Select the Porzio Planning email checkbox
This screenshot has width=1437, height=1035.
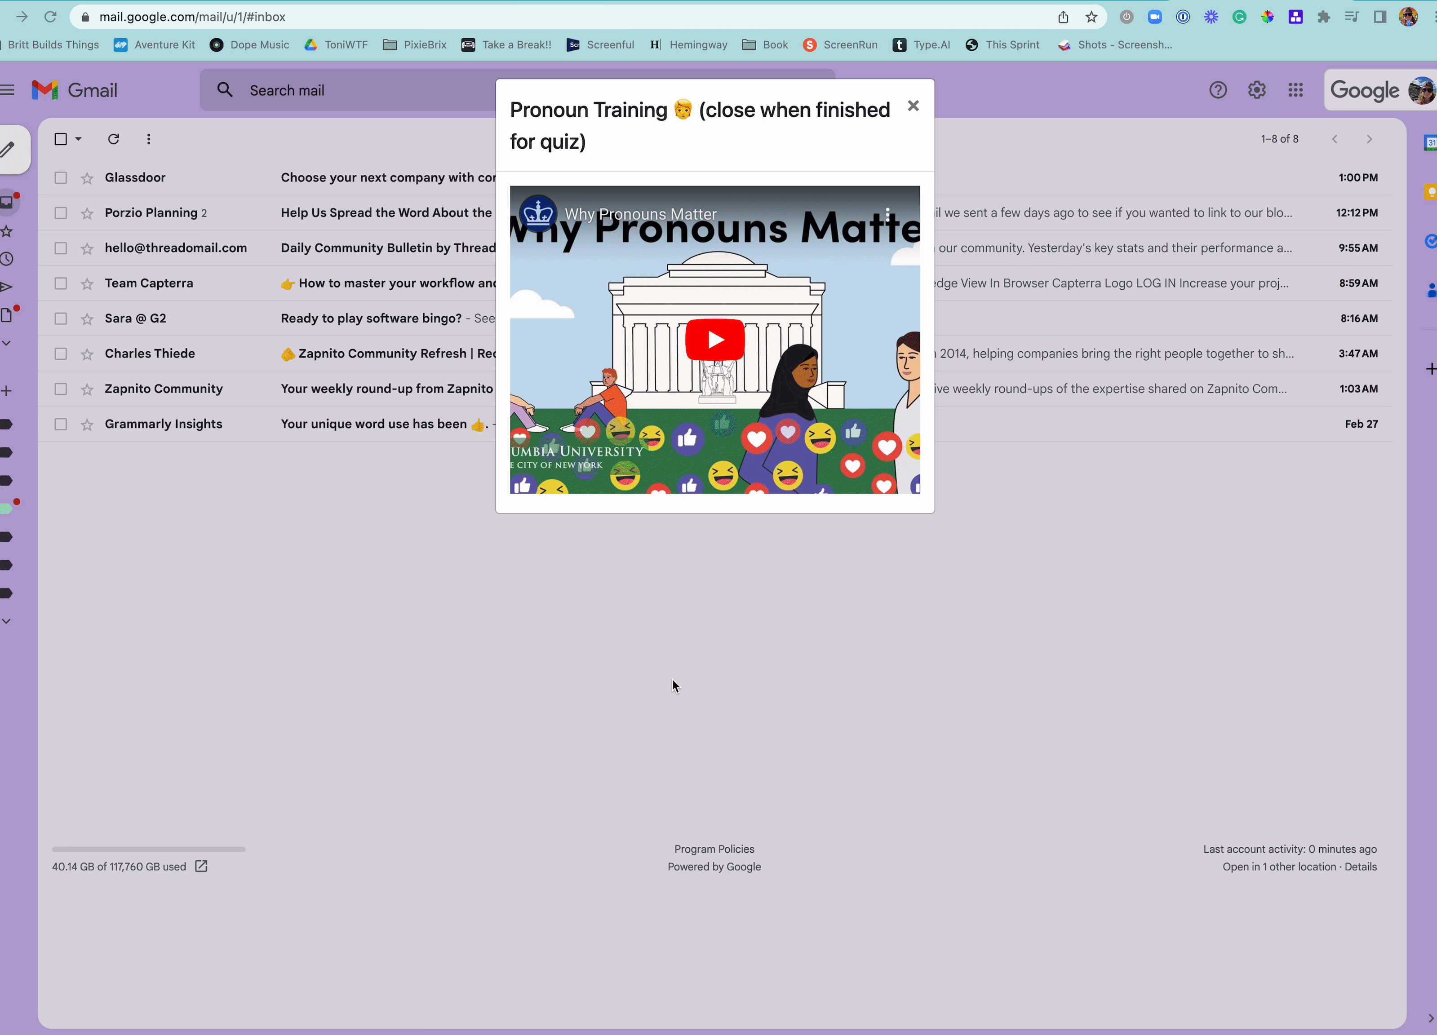[61, 213]
